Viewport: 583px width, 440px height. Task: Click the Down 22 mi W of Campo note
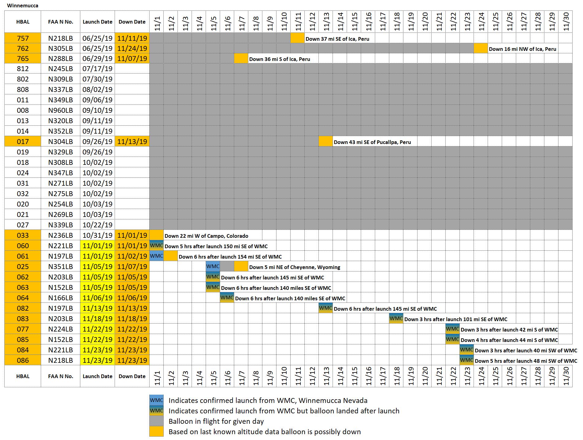pyautogui.click(x=206, y=236)
